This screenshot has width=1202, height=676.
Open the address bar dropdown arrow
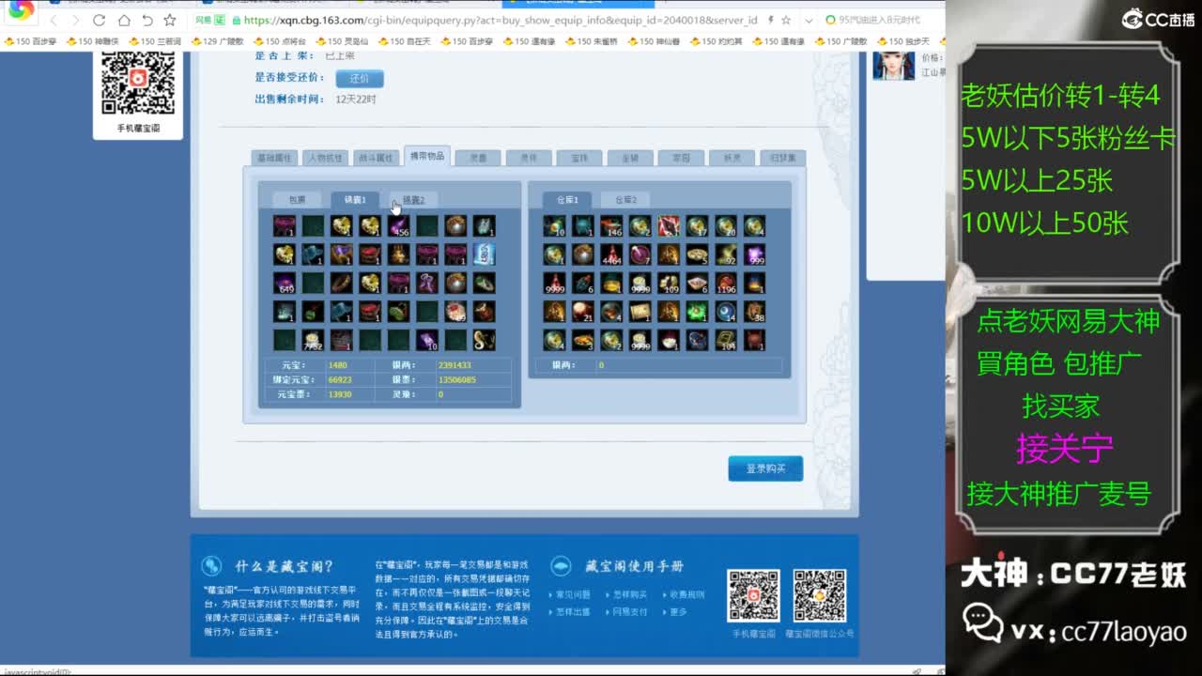809,20
